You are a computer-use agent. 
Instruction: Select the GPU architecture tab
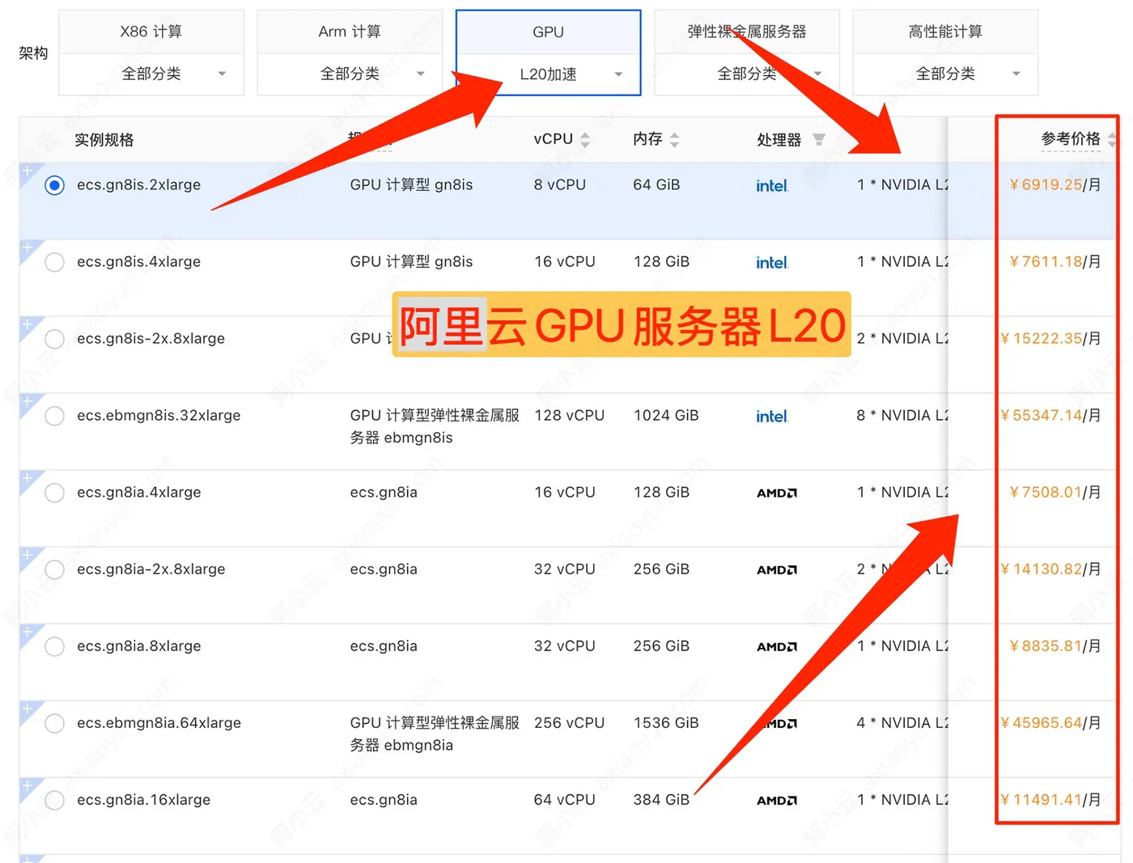point(549,32)
